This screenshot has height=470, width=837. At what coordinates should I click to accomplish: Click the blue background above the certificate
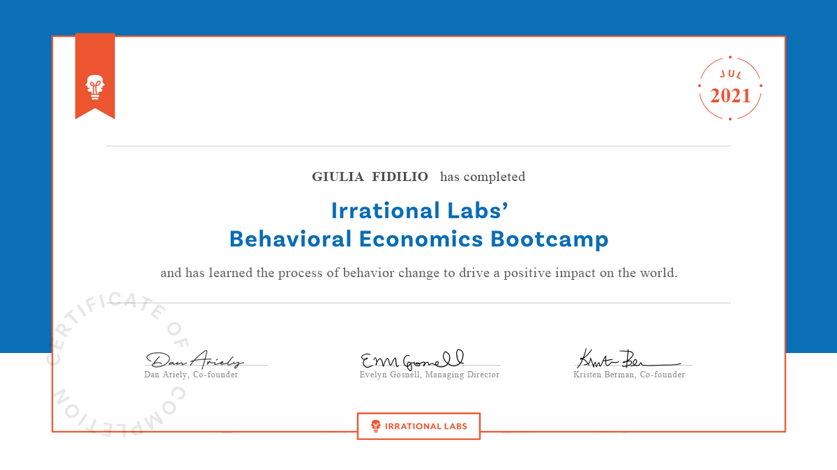click(418, 17)
